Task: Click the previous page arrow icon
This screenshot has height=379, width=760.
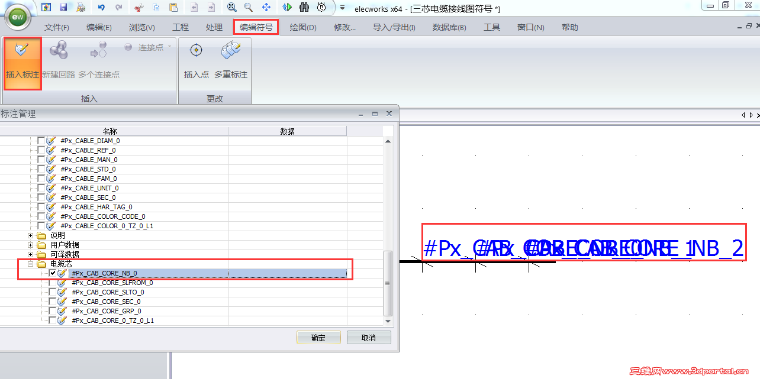Action: (194, 7)
